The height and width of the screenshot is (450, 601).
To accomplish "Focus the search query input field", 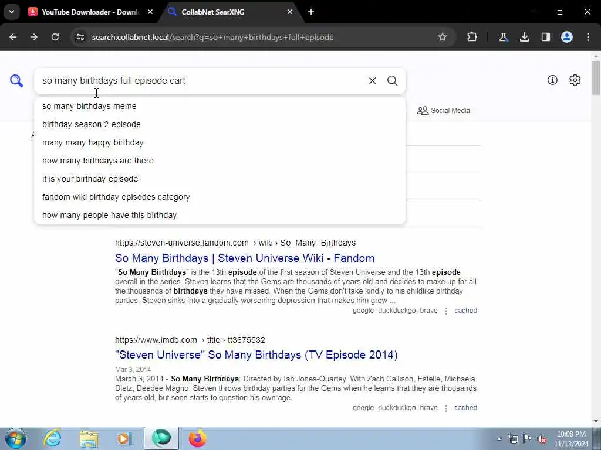I will 201,81.
